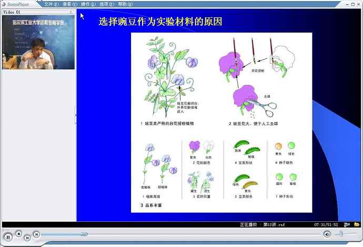Open the 操作 (Operation) menu

88,4
